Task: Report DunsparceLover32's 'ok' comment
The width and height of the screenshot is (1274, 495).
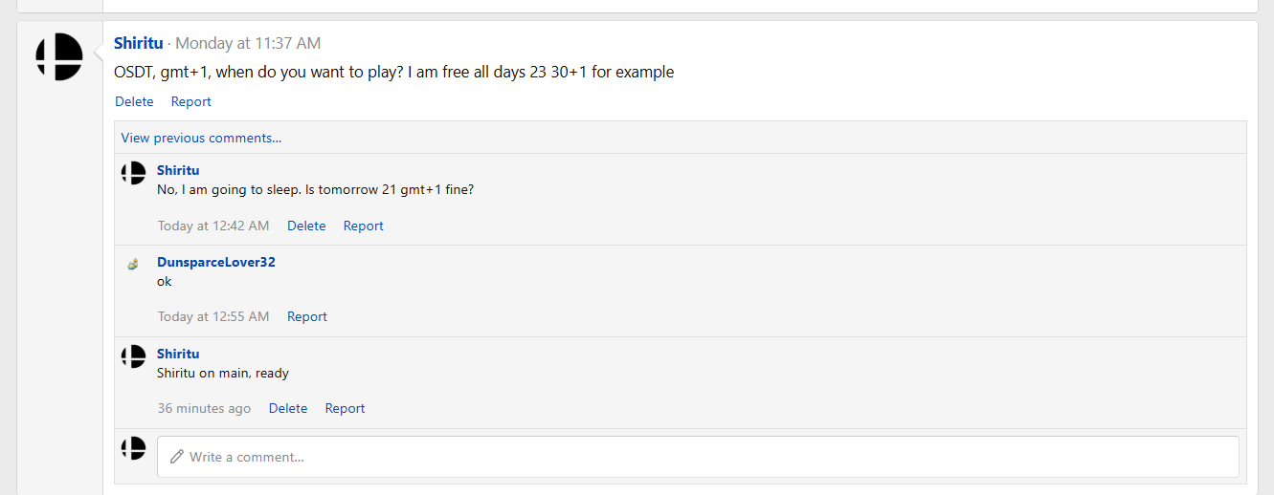Action: pos(307,316)
